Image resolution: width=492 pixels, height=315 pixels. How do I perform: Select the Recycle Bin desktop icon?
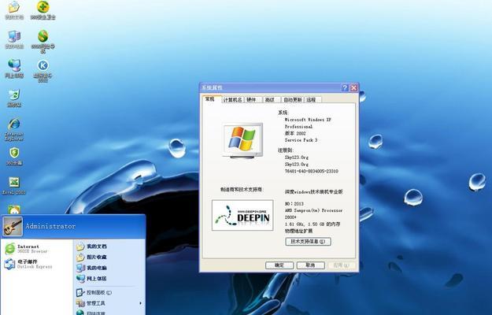(x=14, y=98)
